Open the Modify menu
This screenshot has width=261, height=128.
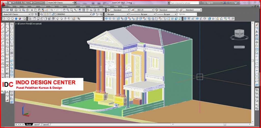[x=83, y=6]
